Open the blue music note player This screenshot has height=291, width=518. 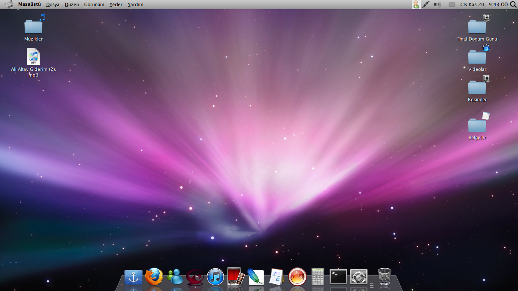[215, 277]
